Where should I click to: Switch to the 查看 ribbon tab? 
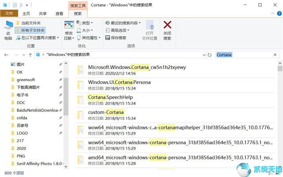(59, 14)
